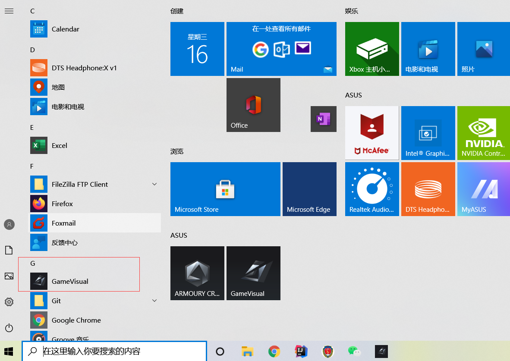Open the NVIDIA Control Panel tile

(x=484, y=133)
